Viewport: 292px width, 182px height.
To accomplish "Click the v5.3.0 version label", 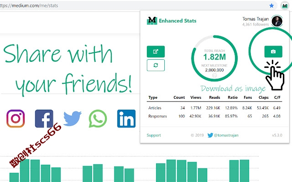I will (277, 135).
